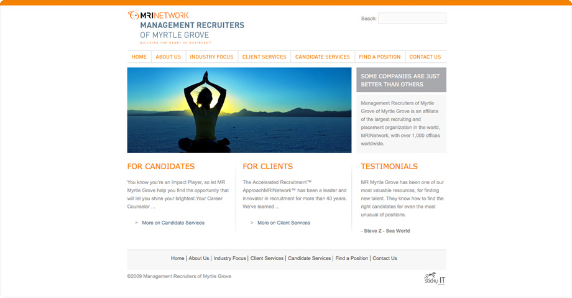Image resolution: width=572 pixels, height=298 pixels.
Task: Click the TESTIMONIALS heading
Action: click(389, 167)
